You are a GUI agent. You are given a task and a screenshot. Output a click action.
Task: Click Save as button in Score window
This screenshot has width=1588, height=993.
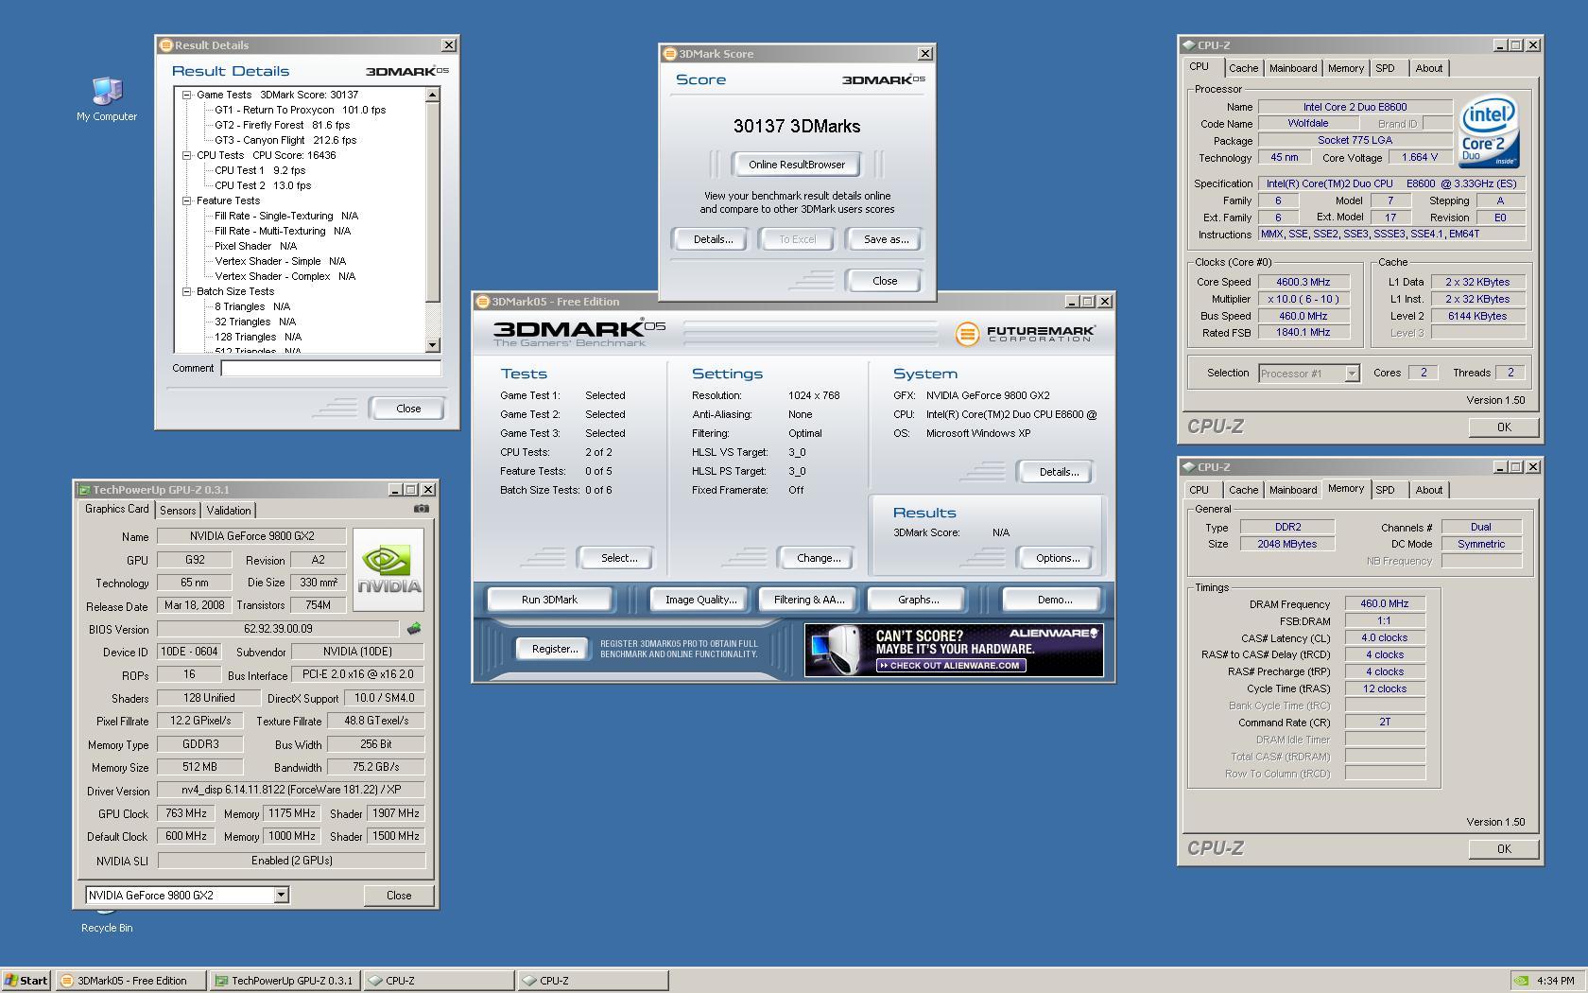pos(886,239)
